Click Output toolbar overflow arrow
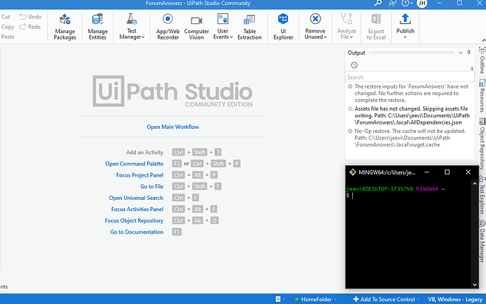Screen dimensions: 486x304 tap(472, 69)
